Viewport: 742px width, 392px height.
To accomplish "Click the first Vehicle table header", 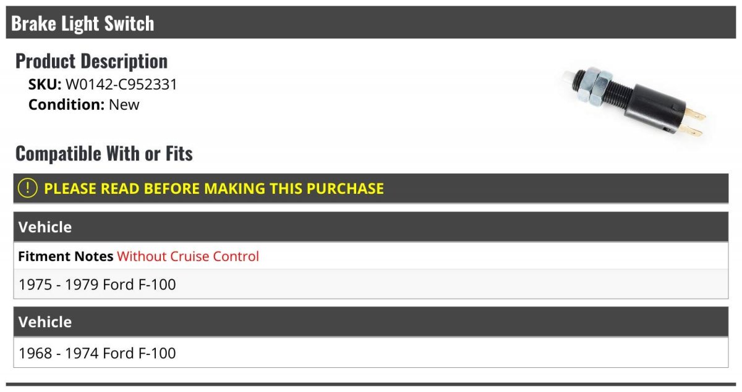I will 371,227.
